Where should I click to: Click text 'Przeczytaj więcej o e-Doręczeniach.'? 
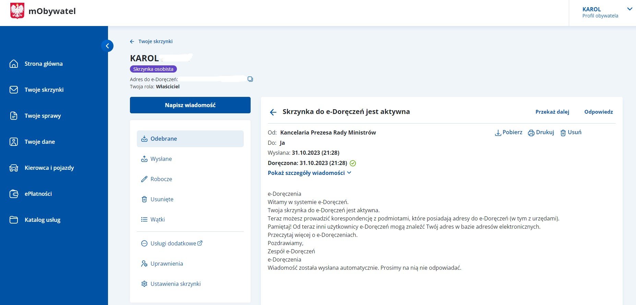coord(313,235)
